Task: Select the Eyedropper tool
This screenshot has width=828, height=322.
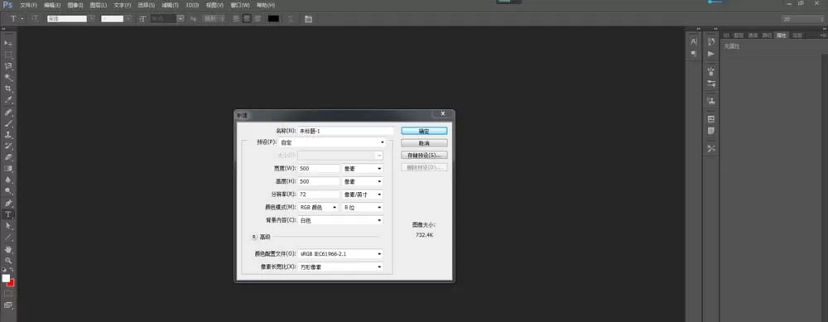Action: point(8,100)
